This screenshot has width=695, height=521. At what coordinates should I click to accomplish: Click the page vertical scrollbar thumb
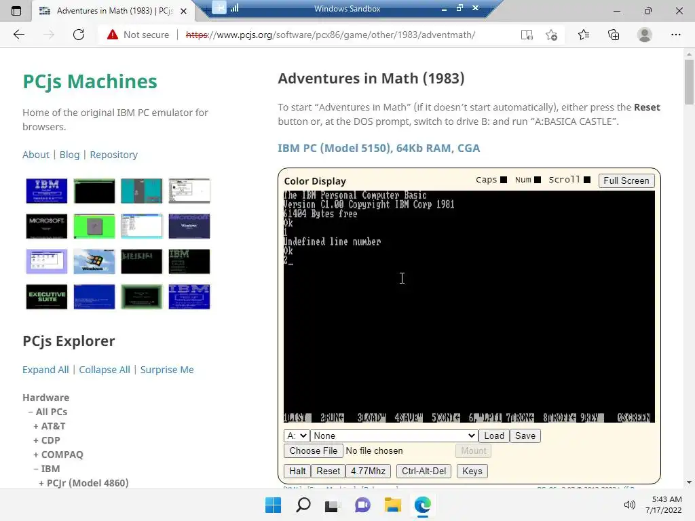tap(689, 82)
